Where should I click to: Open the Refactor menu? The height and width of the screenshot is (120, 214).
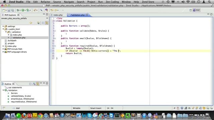(x=45, y=2)
